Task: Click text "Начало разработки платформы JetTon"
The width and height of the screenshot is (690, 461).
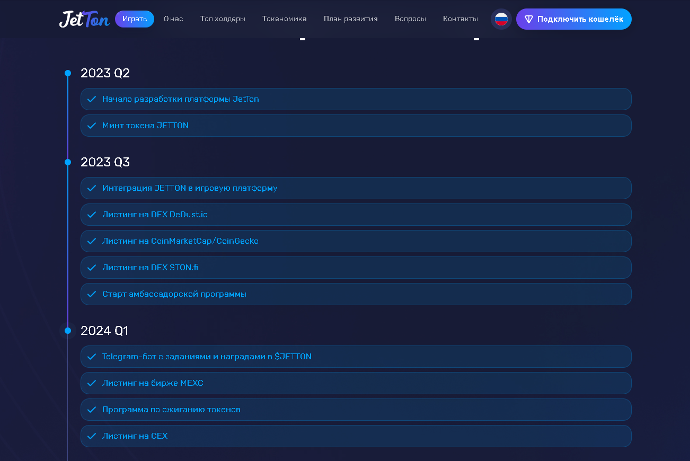Action: [181, 99]
